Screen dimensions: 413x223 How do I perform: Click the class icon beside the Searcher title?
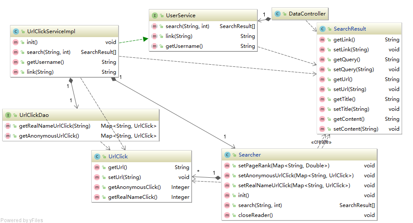[227, 155]
